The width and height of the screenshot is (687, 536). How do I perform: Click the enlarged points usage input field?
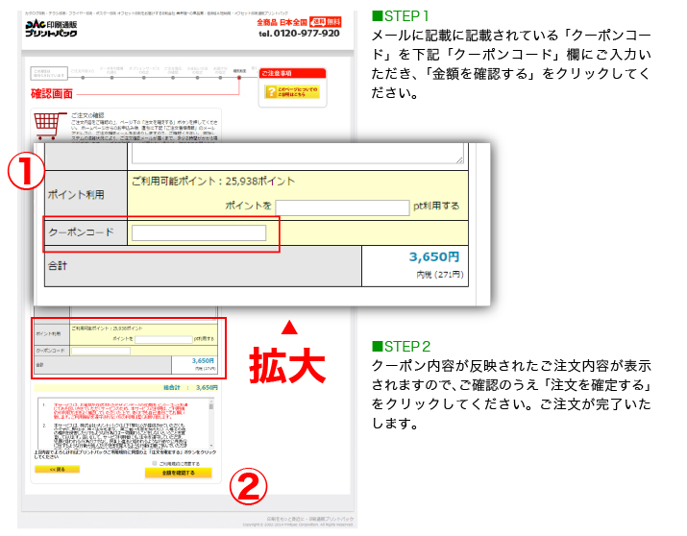coord(342,207)
